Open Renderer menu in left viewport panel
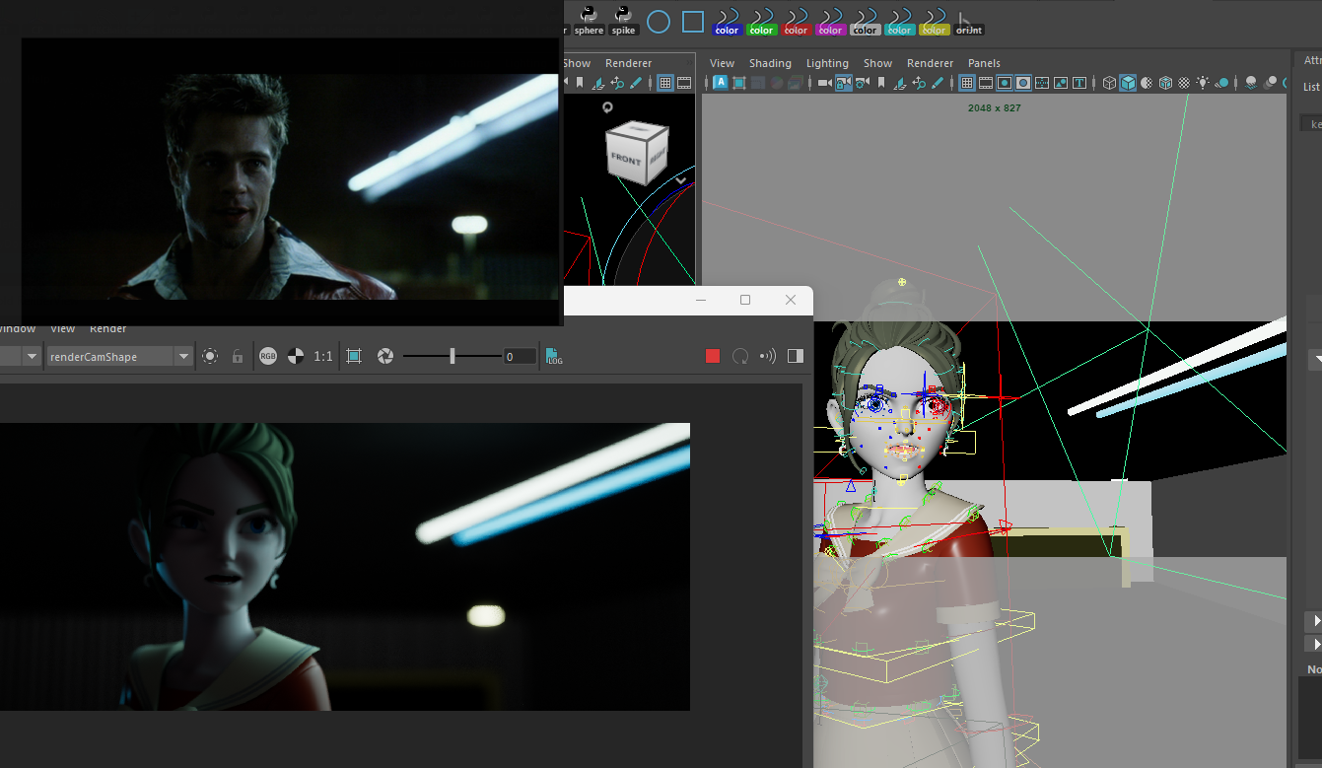 click(x=628, y=63)
